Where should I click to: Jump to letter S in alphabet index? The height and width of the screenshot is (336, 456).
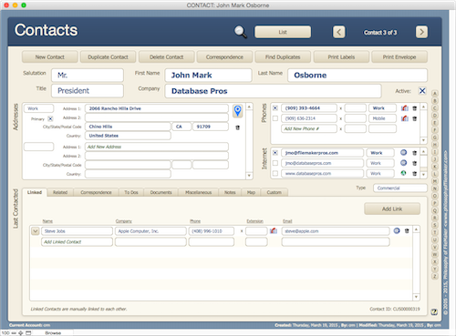[435, 225]
